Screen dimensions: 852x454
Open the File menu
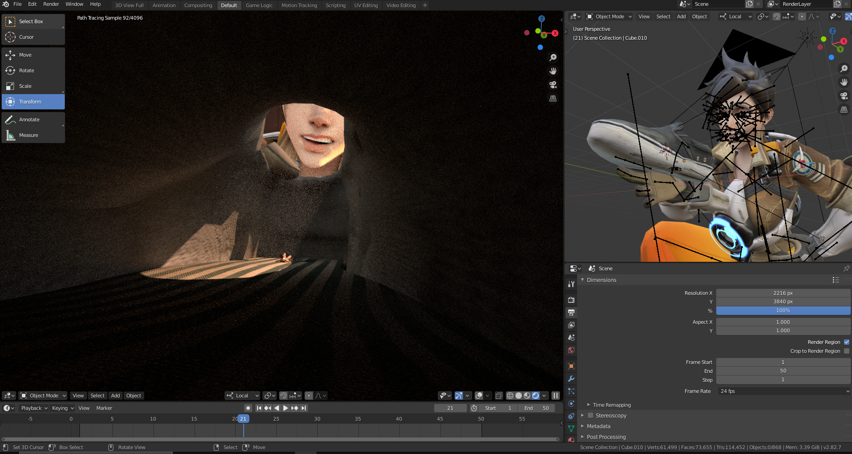point(17,4)
